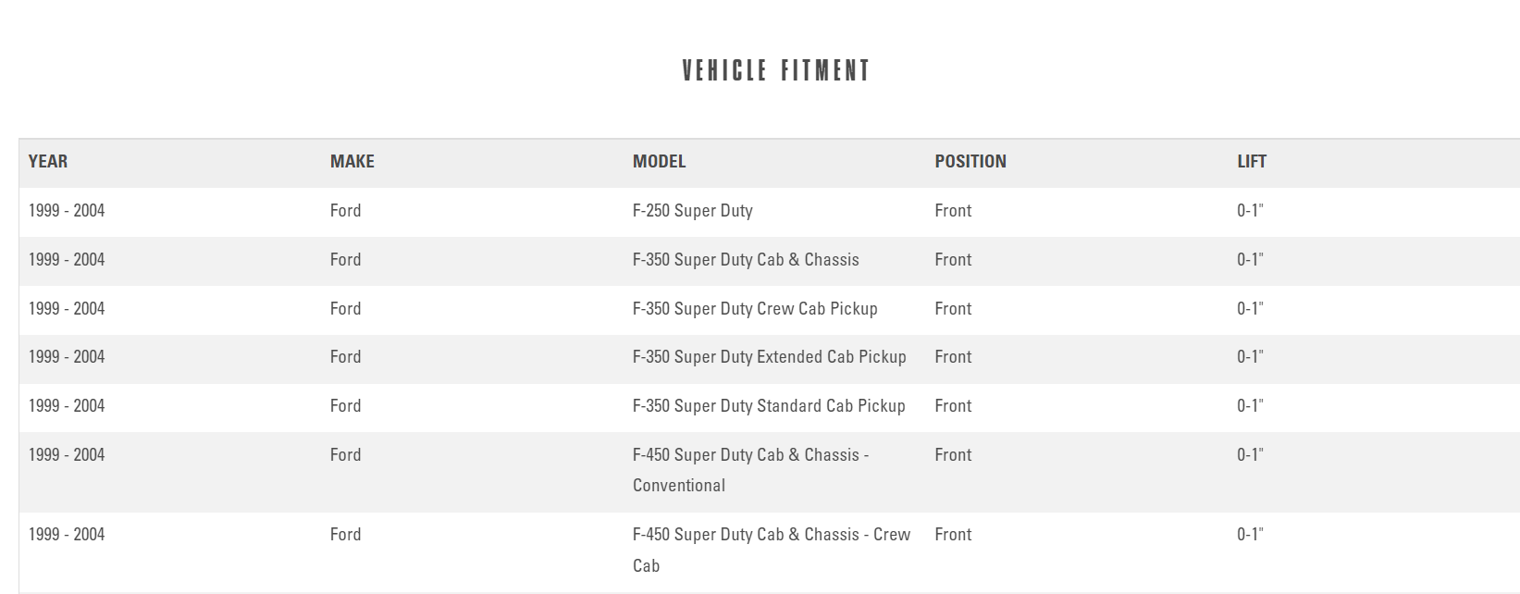Click the Vehicle Fitment heading
Screen dimensions: 1520x594
point(775,71)
